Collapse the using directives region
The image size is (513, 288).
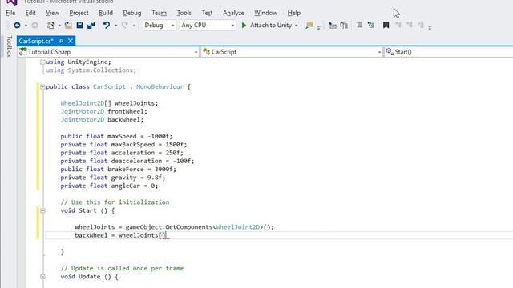[42, 62]
